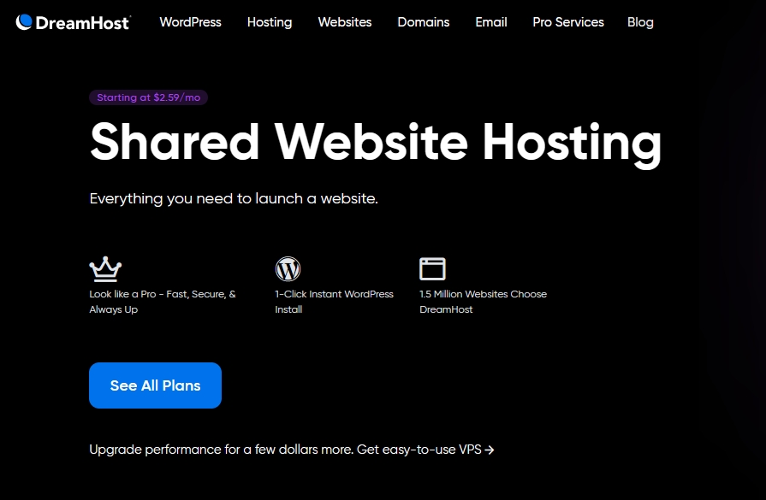Open the Domains menu
766x500 pixels.
pyautogui.click(x=424, y=22)
